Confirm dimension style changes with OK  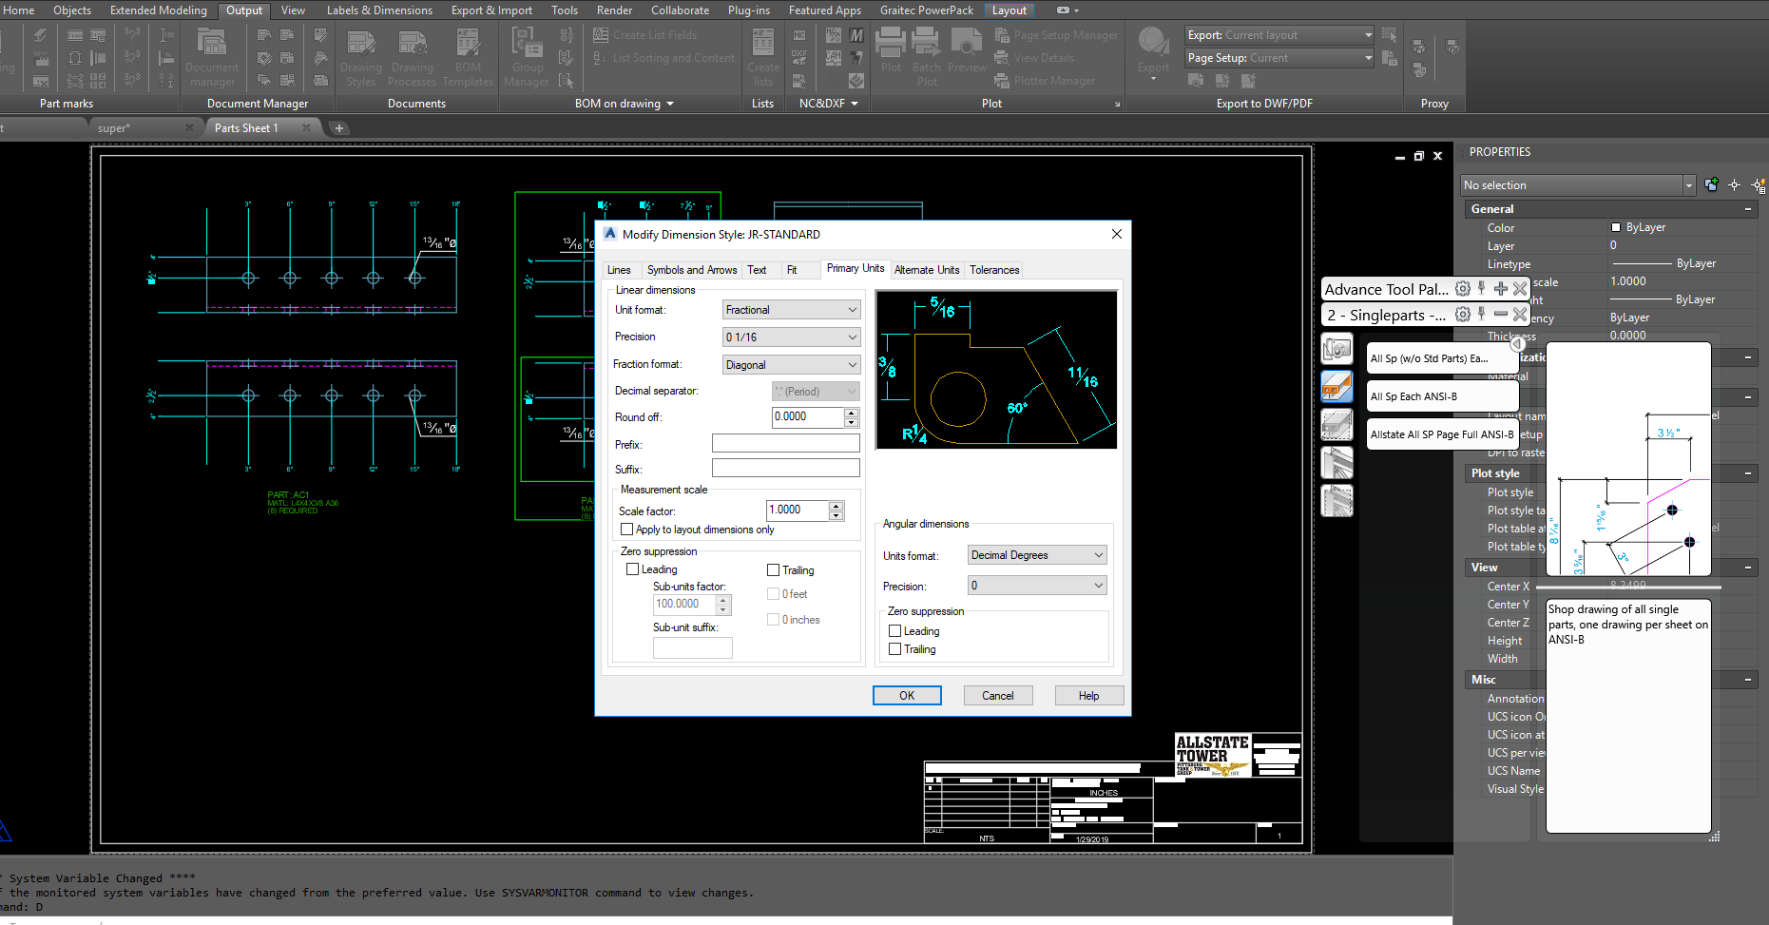[x=906, y=695]
